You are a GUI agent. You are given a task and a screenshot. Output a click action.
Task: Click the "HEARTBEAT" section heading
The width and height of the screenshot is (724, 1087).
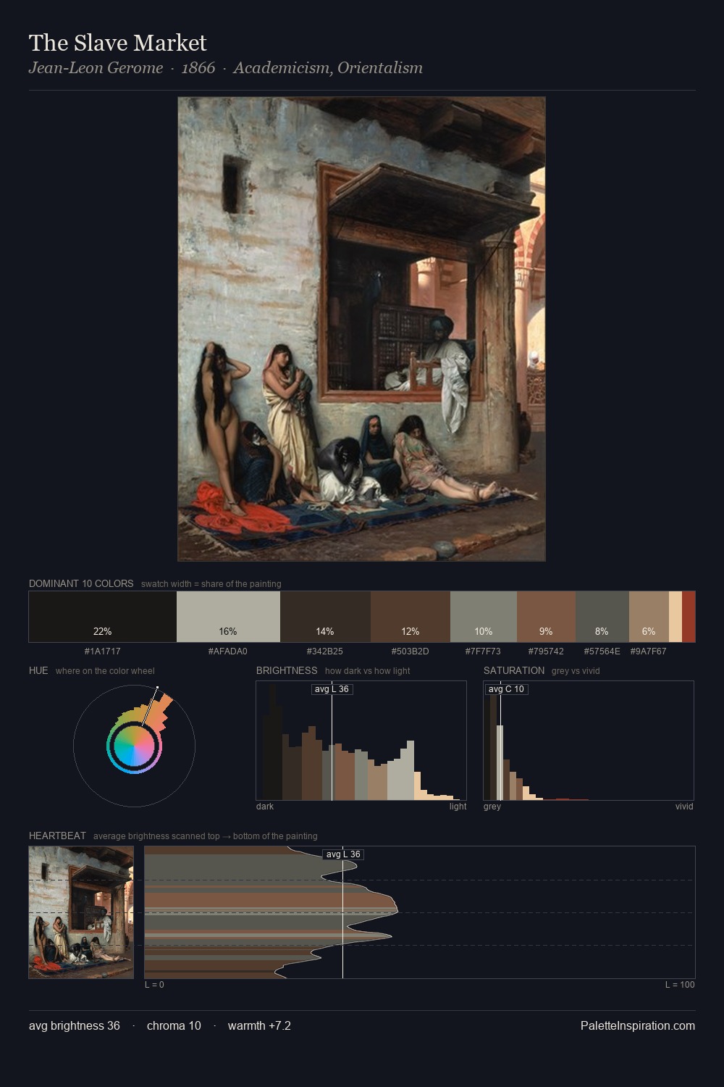click(57, 836)
